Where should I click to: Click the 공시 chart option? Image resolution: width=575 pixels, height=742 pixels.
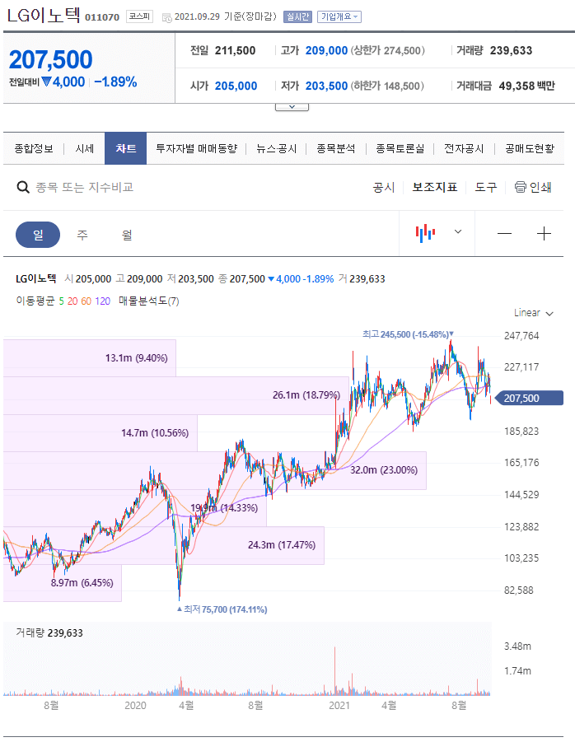pyautogui.click(x=384, y=188)
